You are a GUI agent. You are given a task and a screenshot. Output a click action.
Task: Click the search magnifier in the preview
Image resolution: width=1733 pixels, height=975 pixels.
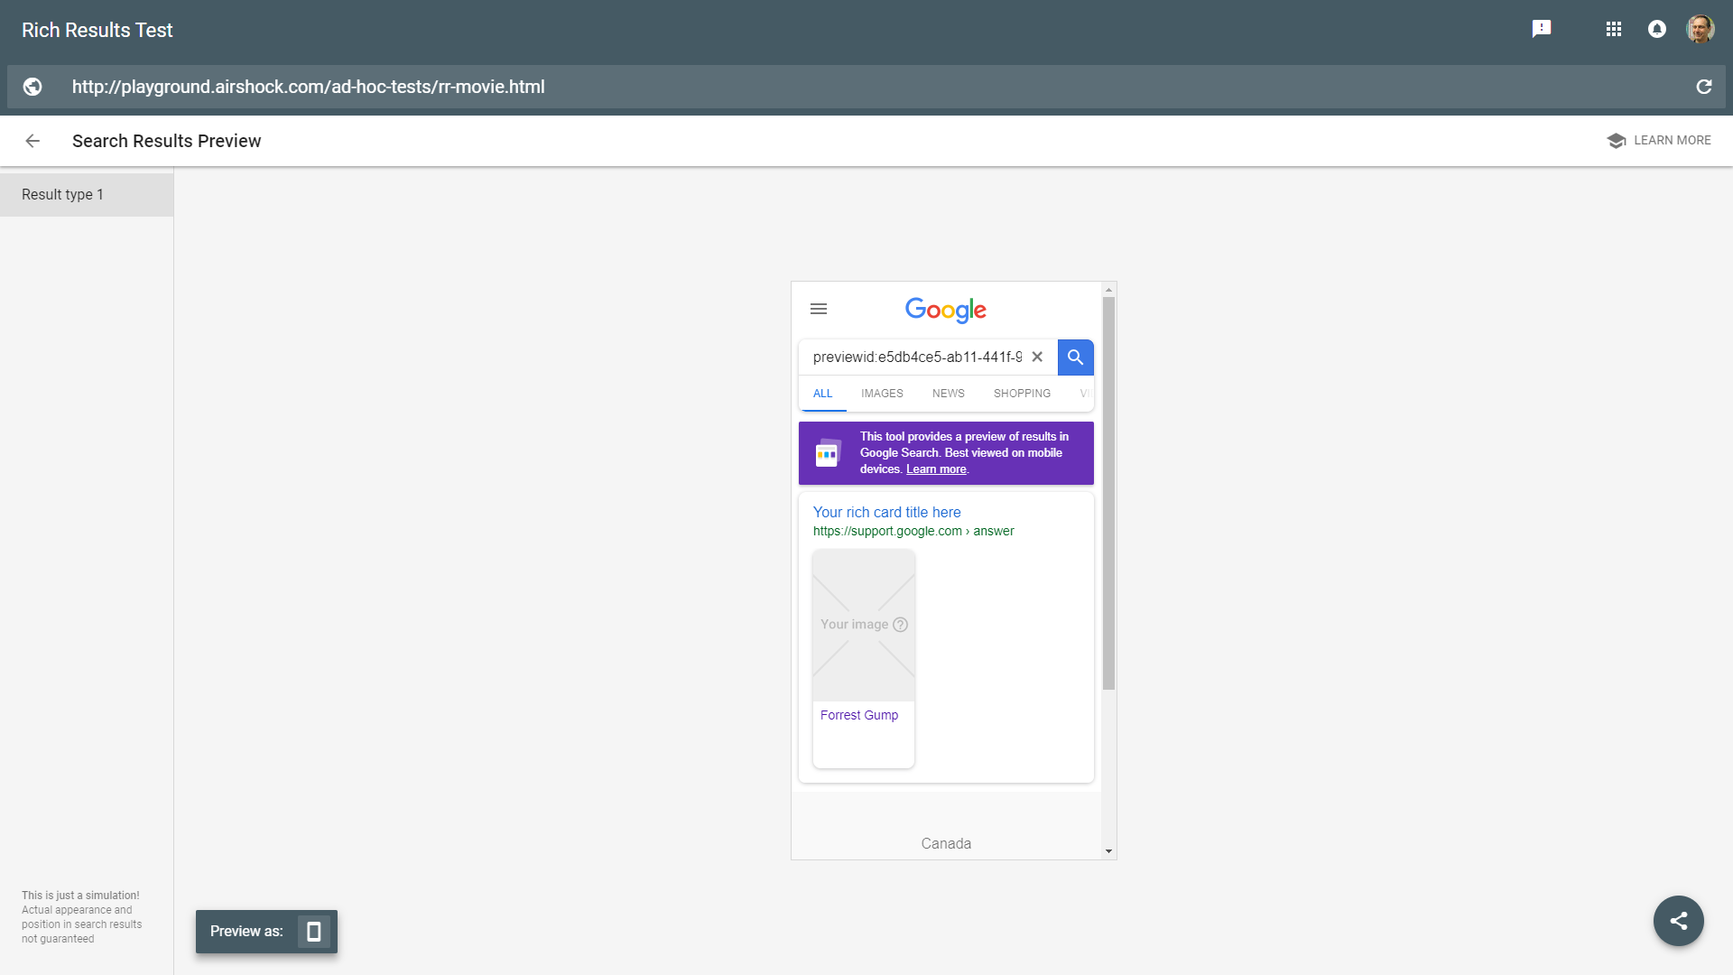(x=1074, y=357)
